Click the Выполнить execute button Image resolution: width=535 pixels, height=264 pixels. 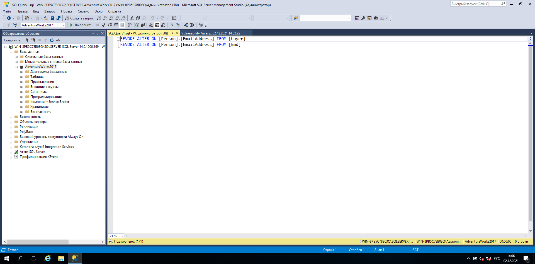coord(81,25)
